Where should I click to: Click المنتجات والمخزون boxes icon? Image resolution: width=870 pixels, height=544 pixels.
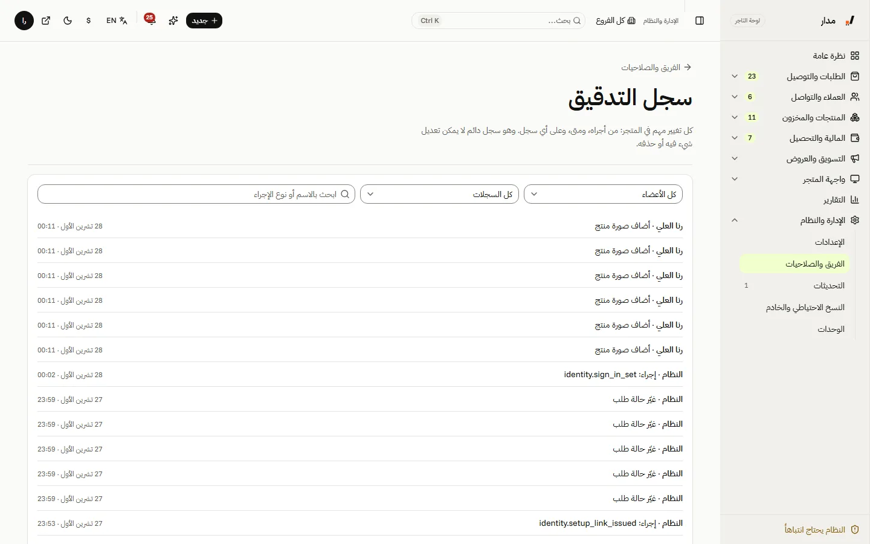point(855,117)
